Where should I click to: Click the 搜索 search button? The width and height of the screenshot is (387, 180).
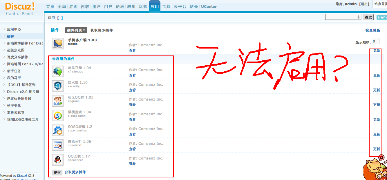point(368,17)
